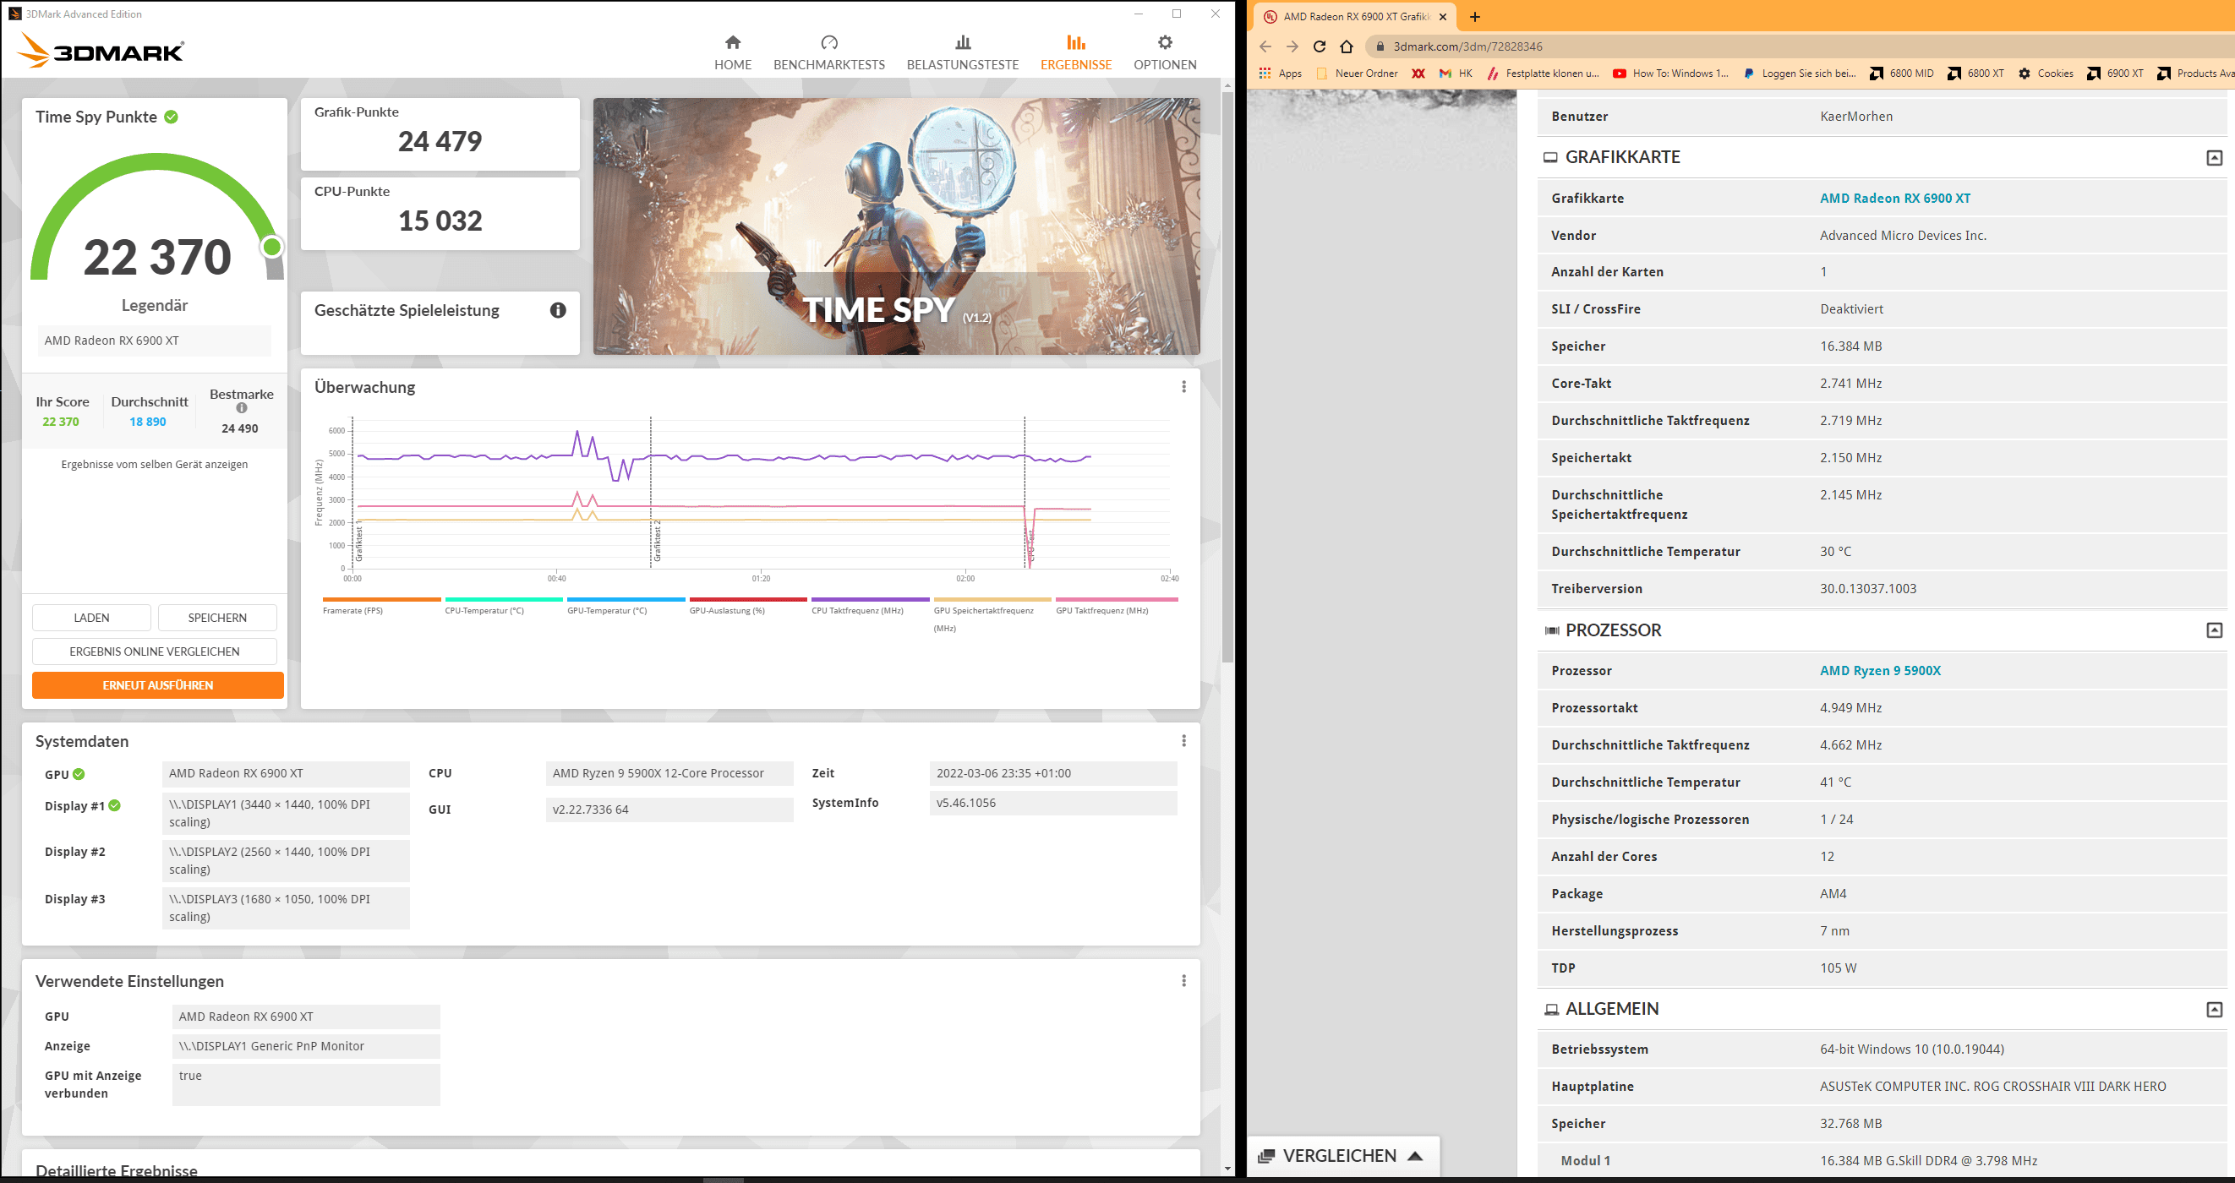Click the 3DMark logo

[x=101, y=51]
